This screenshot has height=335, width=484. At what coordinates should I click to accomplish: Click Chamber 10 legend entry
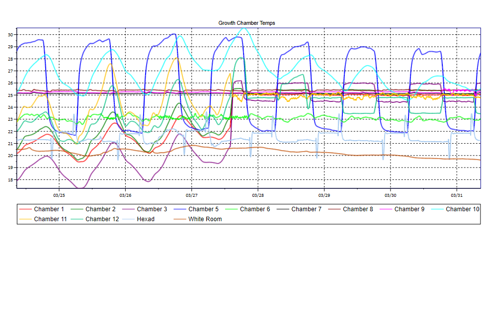point(462,209)
